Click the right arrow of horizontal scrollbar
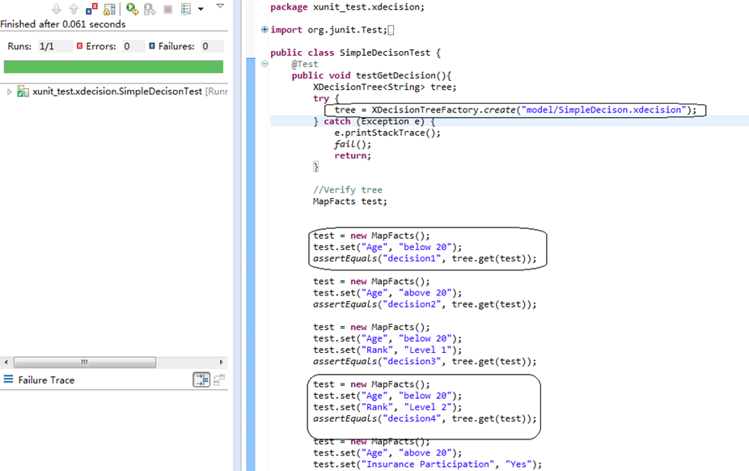This screenshot has height=471, width=749. (221, 362)
